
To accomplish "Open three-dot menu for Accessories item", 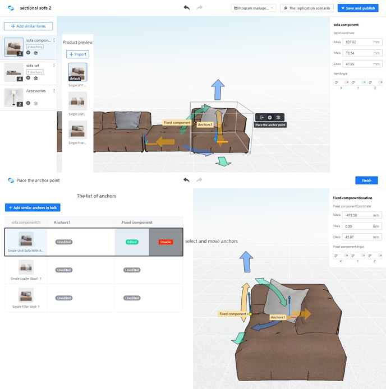I will 54,91.
